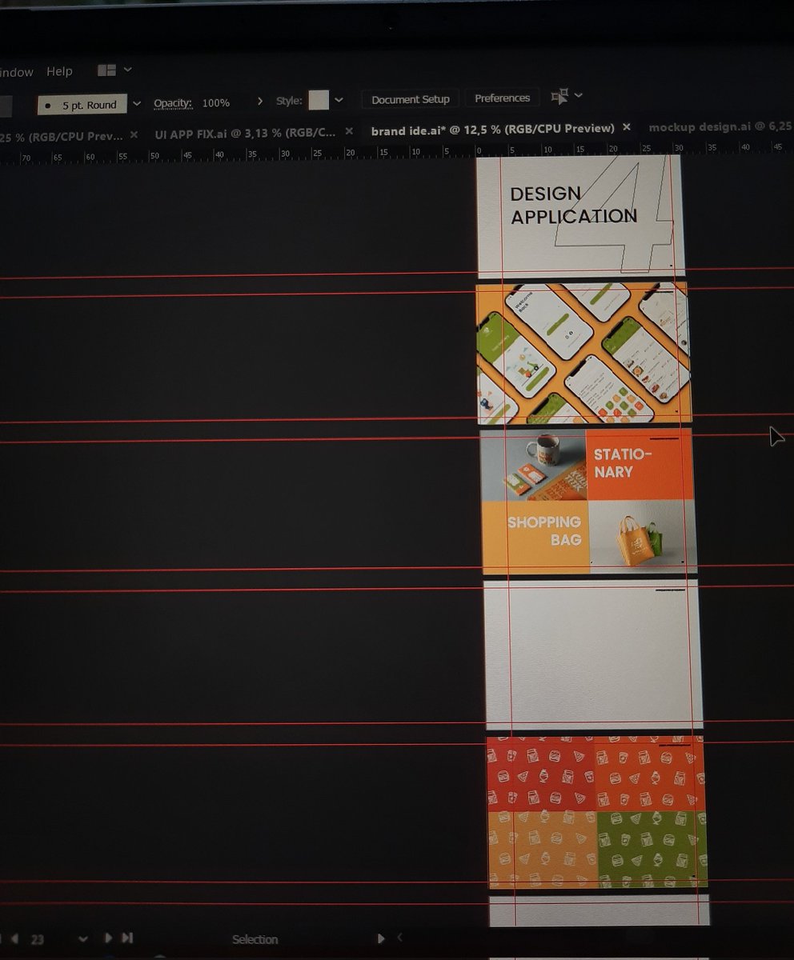Close the leftmost RGB/CPU Preview tab
The height and width of the screenshot is (960, 794).
[x=134, y=134]
